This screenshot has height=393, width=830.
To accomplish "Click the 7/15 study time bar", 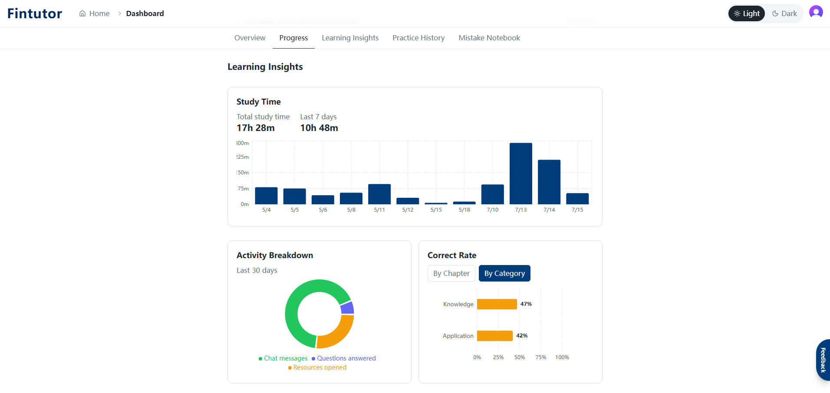I will 577,199.
